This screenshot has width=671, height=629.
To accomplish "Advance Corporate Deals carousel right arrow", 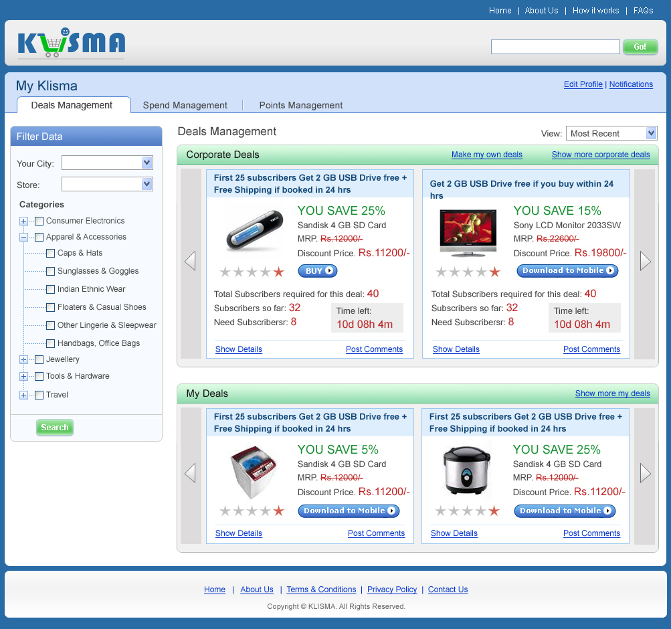I will [x=645, y=261].
